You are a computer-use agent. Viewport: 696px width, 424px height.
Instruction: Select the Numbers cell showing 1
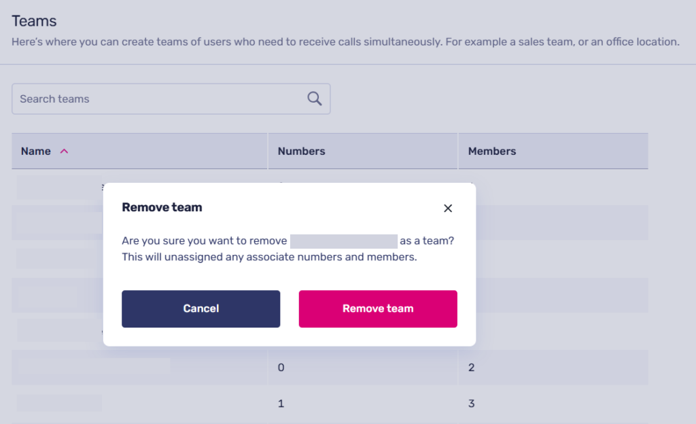(x=281, y=404)
